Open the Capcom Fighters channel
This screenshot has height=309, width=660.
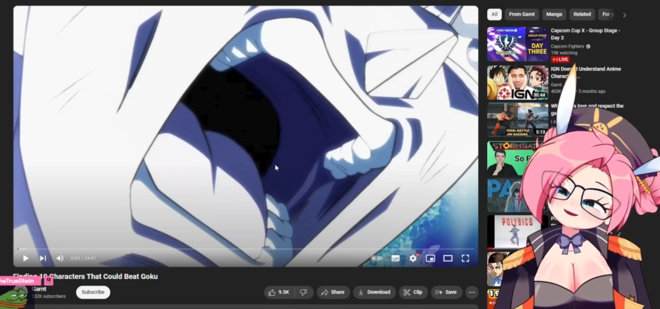point(567,46)
